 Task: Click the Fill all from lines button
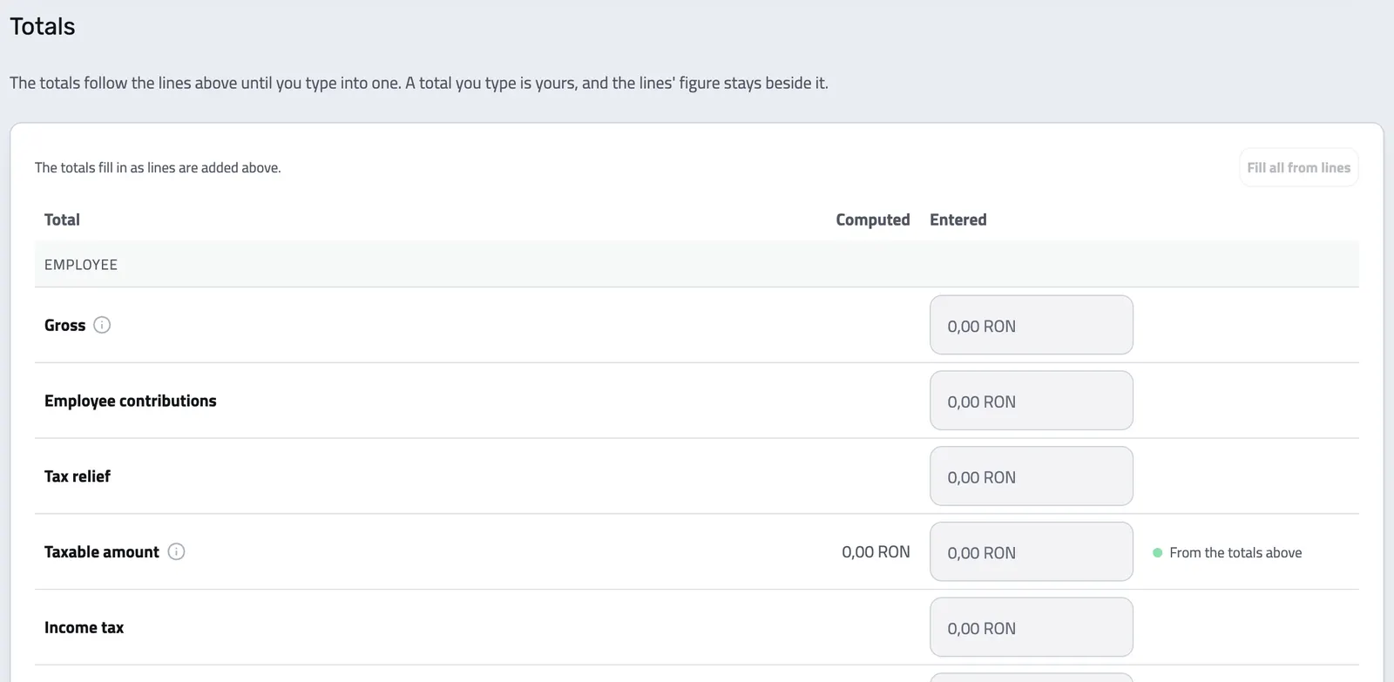click(1298, 167)
